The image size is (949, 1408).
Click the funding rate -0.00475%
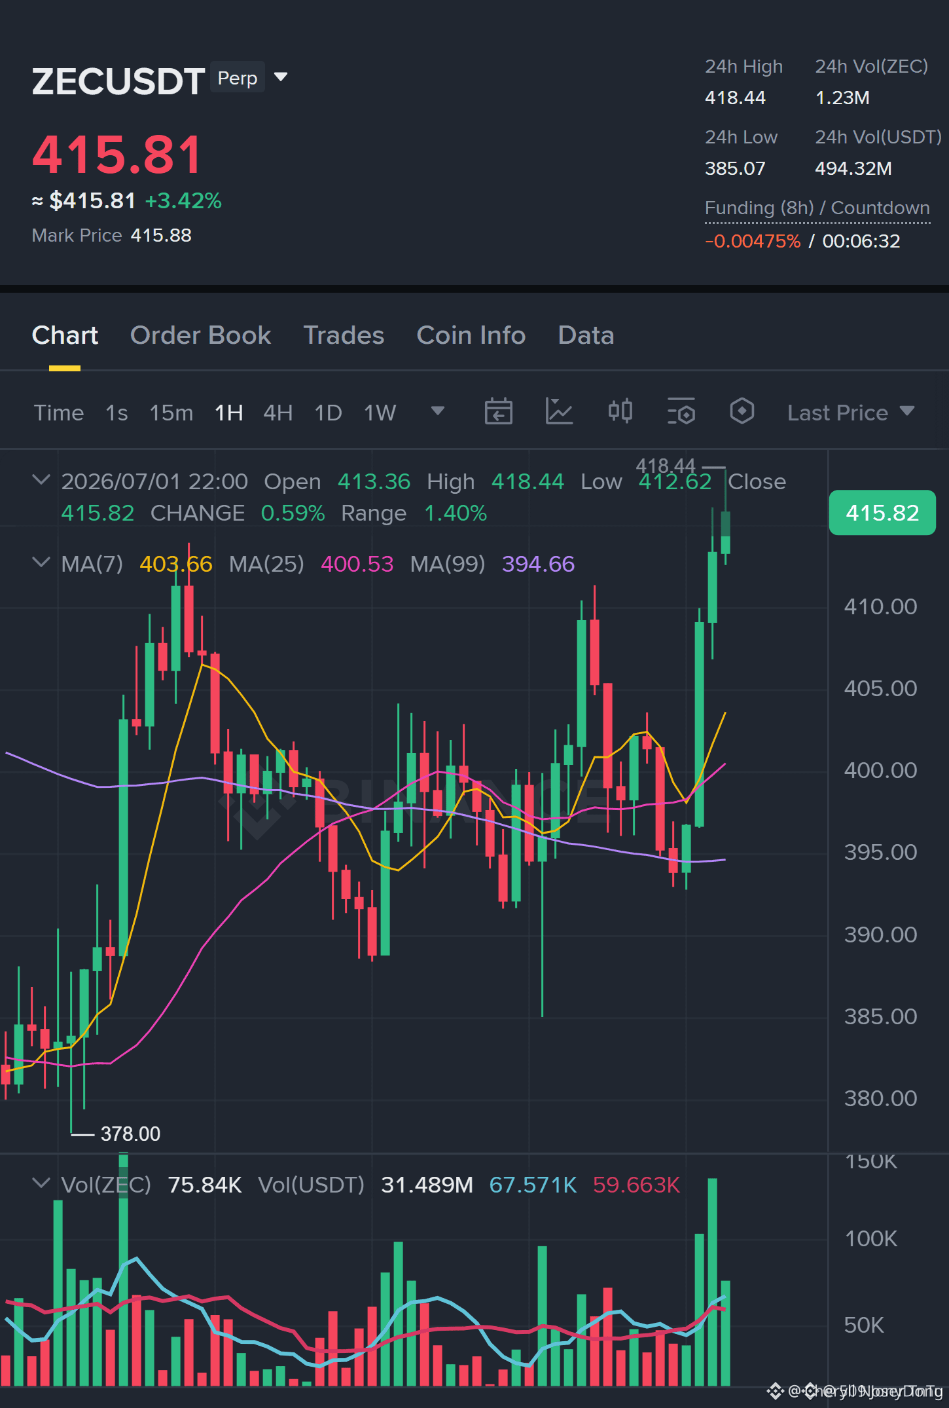[x=753, y=241]
